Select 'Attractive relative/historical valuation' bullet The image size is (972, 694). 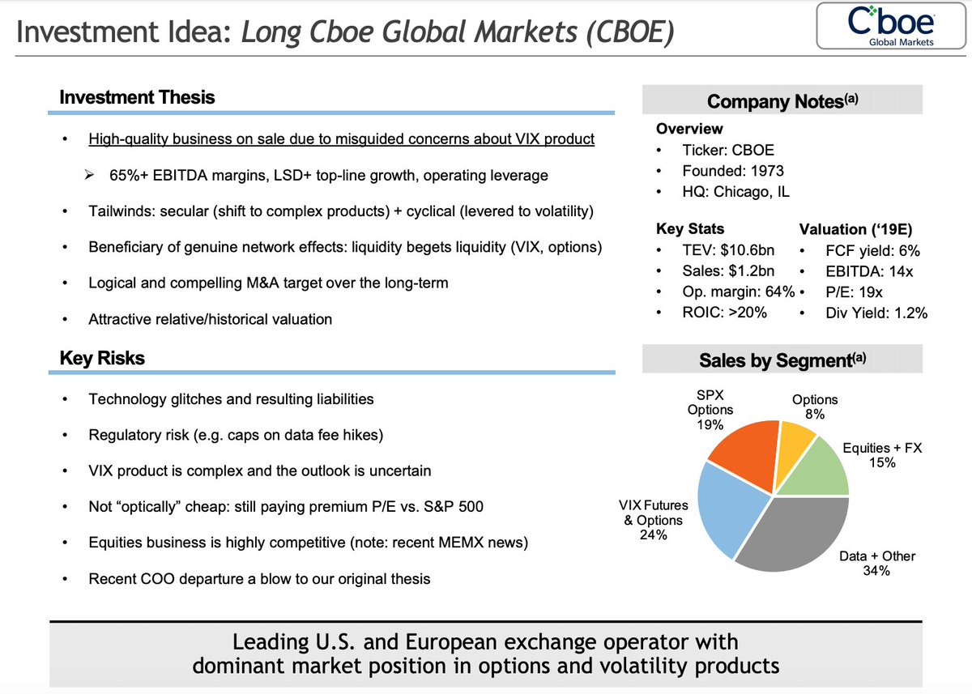(210, 319)
